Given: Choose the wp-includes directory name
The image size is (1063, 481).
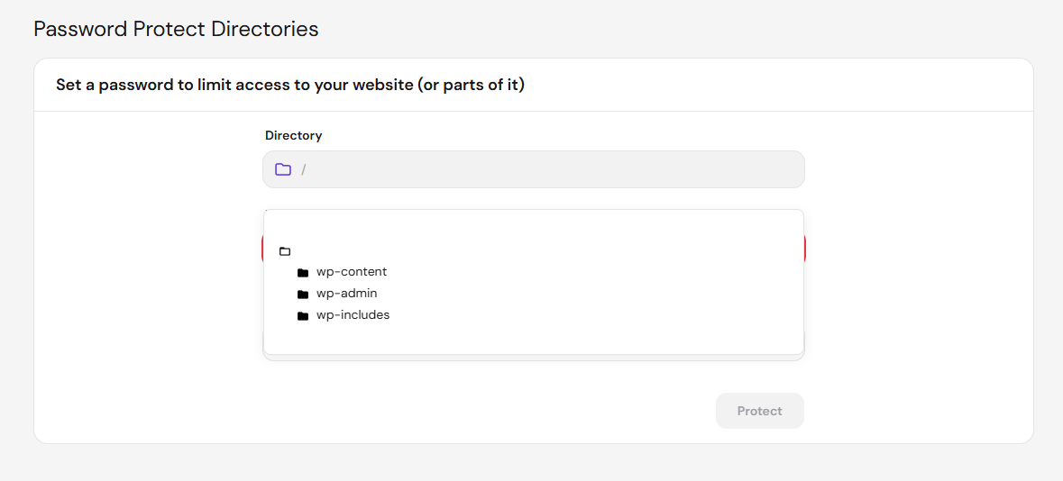Looking at the screenshot, I should point(353,315).
